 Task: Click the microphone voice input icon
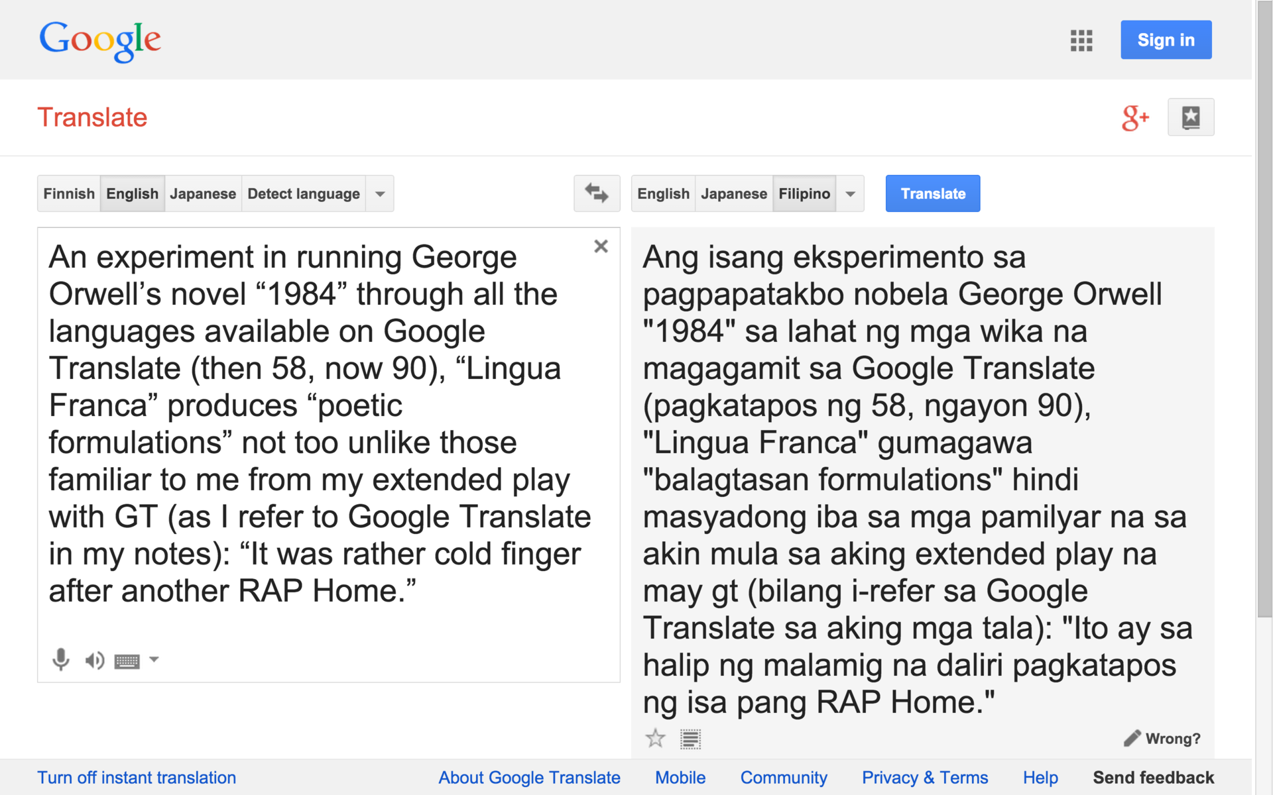click(60, 659)
